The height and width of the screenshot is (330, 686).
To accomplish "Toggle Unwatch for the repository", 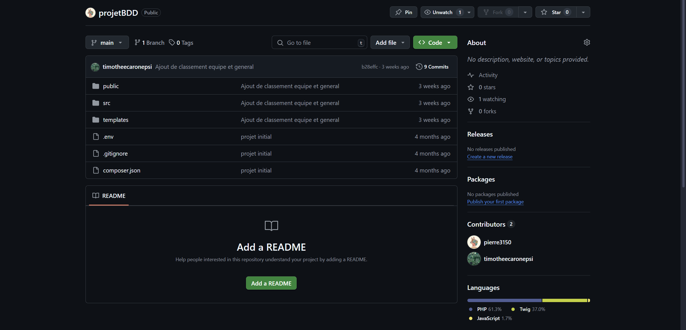I will pyautogui.click(x=442, y=12).
